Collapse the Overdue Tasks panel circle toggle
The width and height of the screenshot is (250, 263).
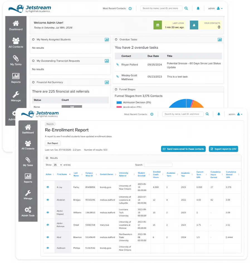[x=116, y=40]
